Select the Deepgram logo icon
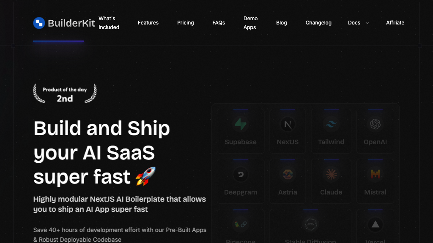The width and height of the screenshot is (433, 243). [x=241, y=174]
